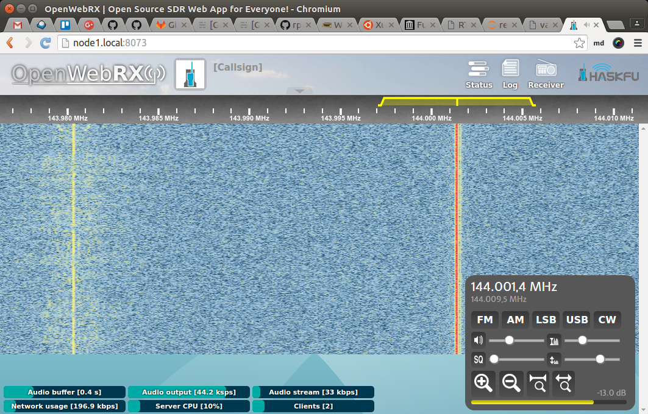Click the Server CPU status indicator
The height and width of the screenshot is (414, 648).
point(189,406)
